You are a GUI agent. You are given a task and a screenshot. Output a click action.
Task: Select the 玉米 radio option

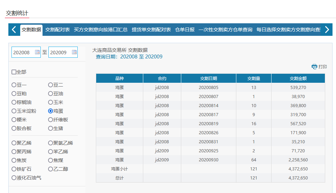click(x=51, y=102)
